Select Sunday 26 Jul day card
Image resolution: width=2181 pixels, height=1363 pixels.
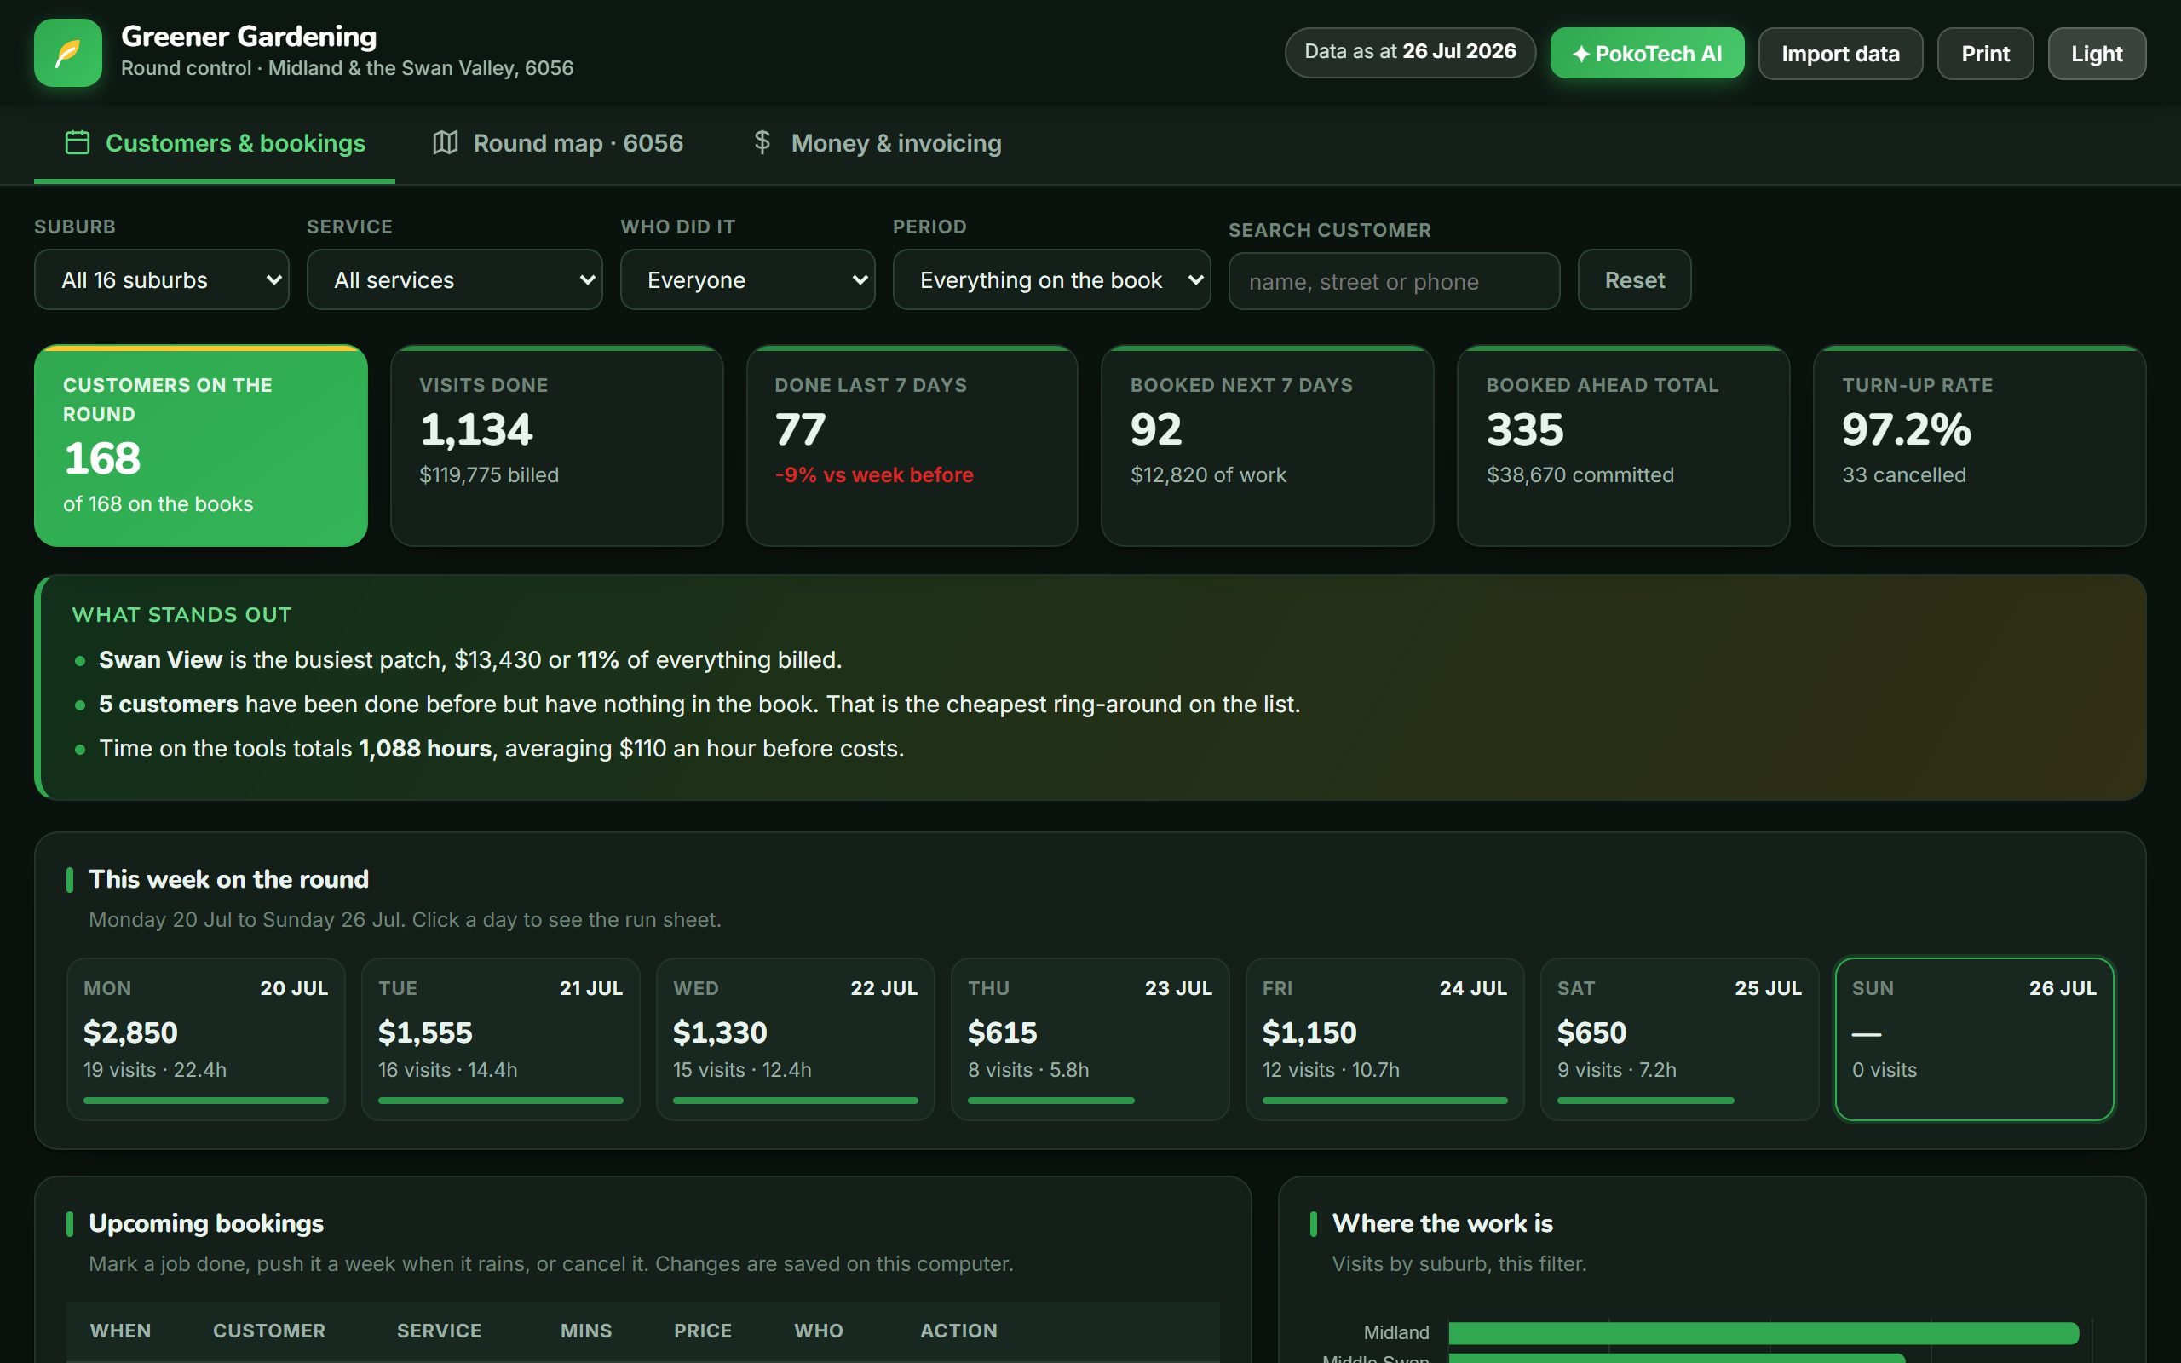click(1975, 1038)
